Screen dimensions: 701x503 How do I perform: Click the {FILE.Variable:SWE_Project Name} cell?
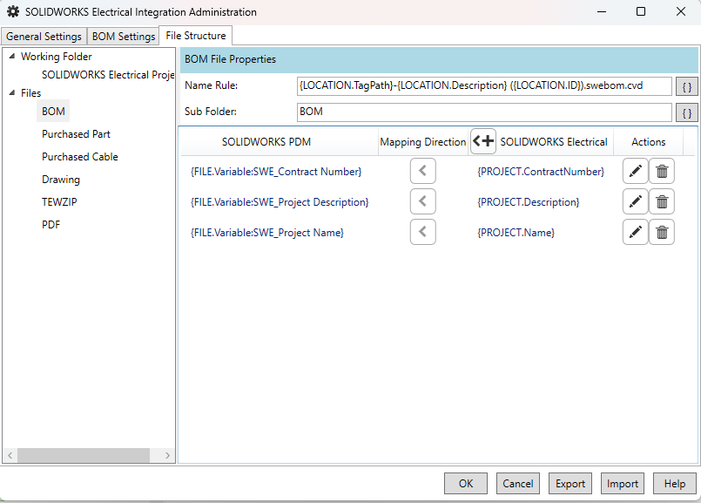[266, 232]
